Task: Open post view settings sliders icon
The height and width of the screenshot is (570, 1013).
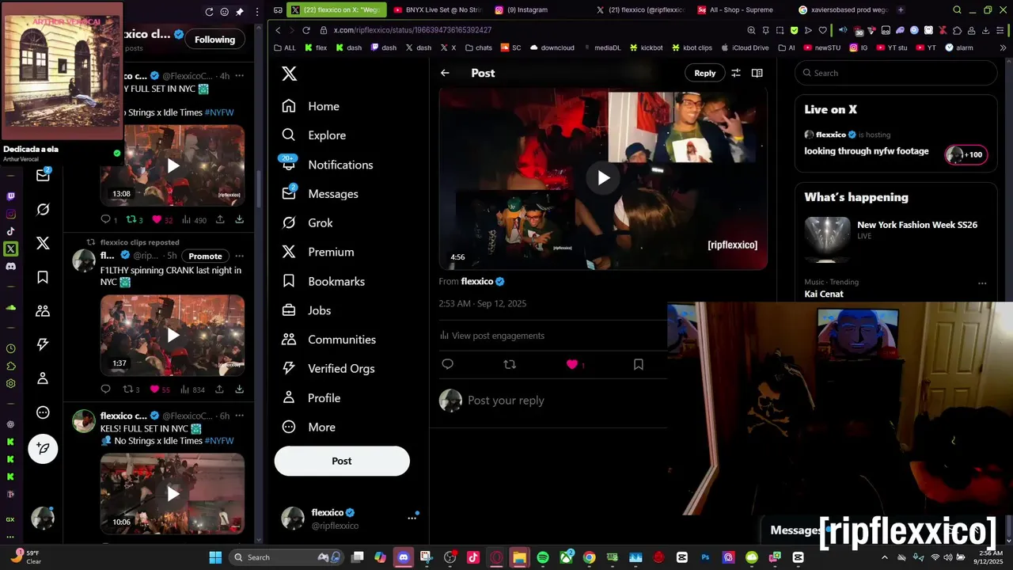Action: (736, 73)
